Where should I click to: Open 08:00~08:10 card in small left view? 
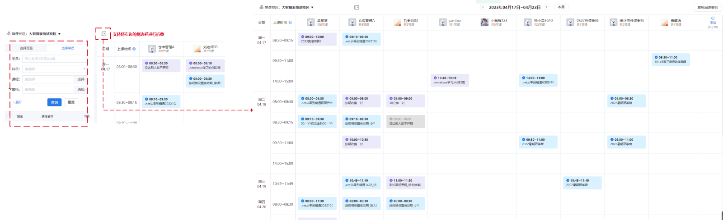pos(205,66)
